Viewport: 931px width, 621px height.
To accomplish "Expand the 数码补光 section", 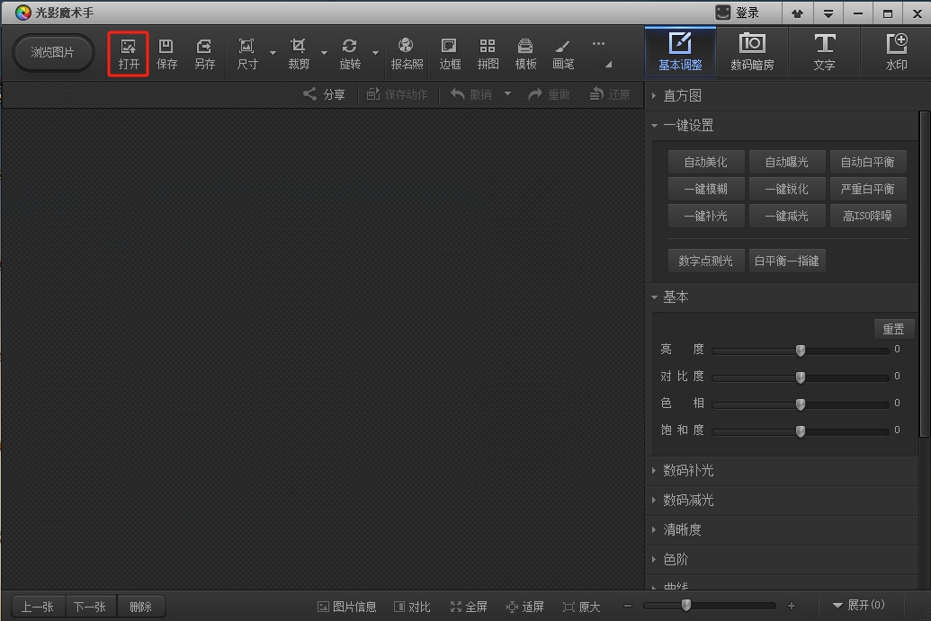I will (x=688, y=470).
